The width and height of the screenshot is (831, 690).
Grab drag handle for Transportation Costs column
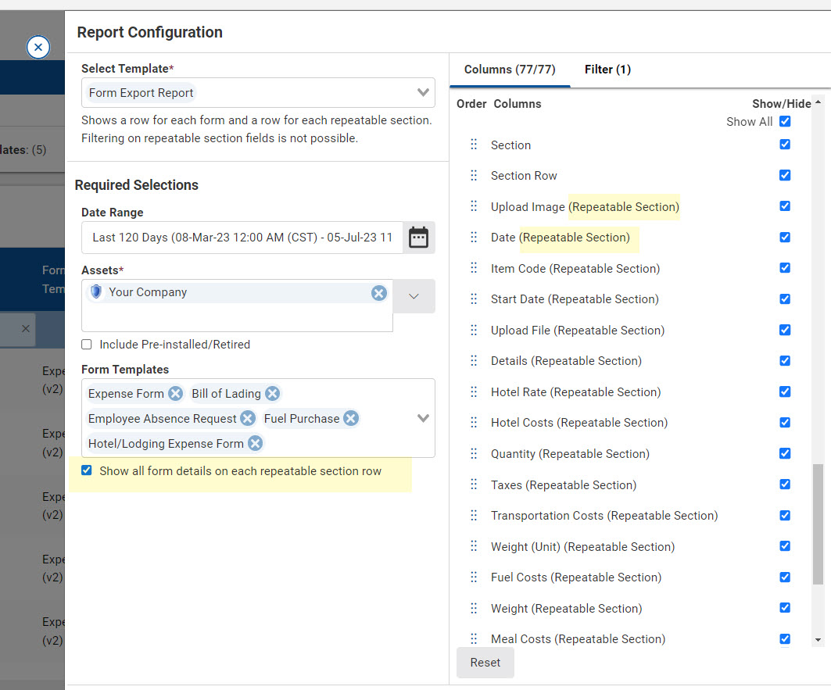pos(474,515)
